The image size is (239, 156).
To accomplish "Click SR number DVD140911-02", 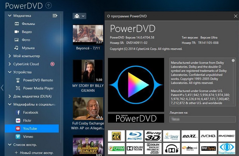I will pyautogui.click(x=137, y=43).
